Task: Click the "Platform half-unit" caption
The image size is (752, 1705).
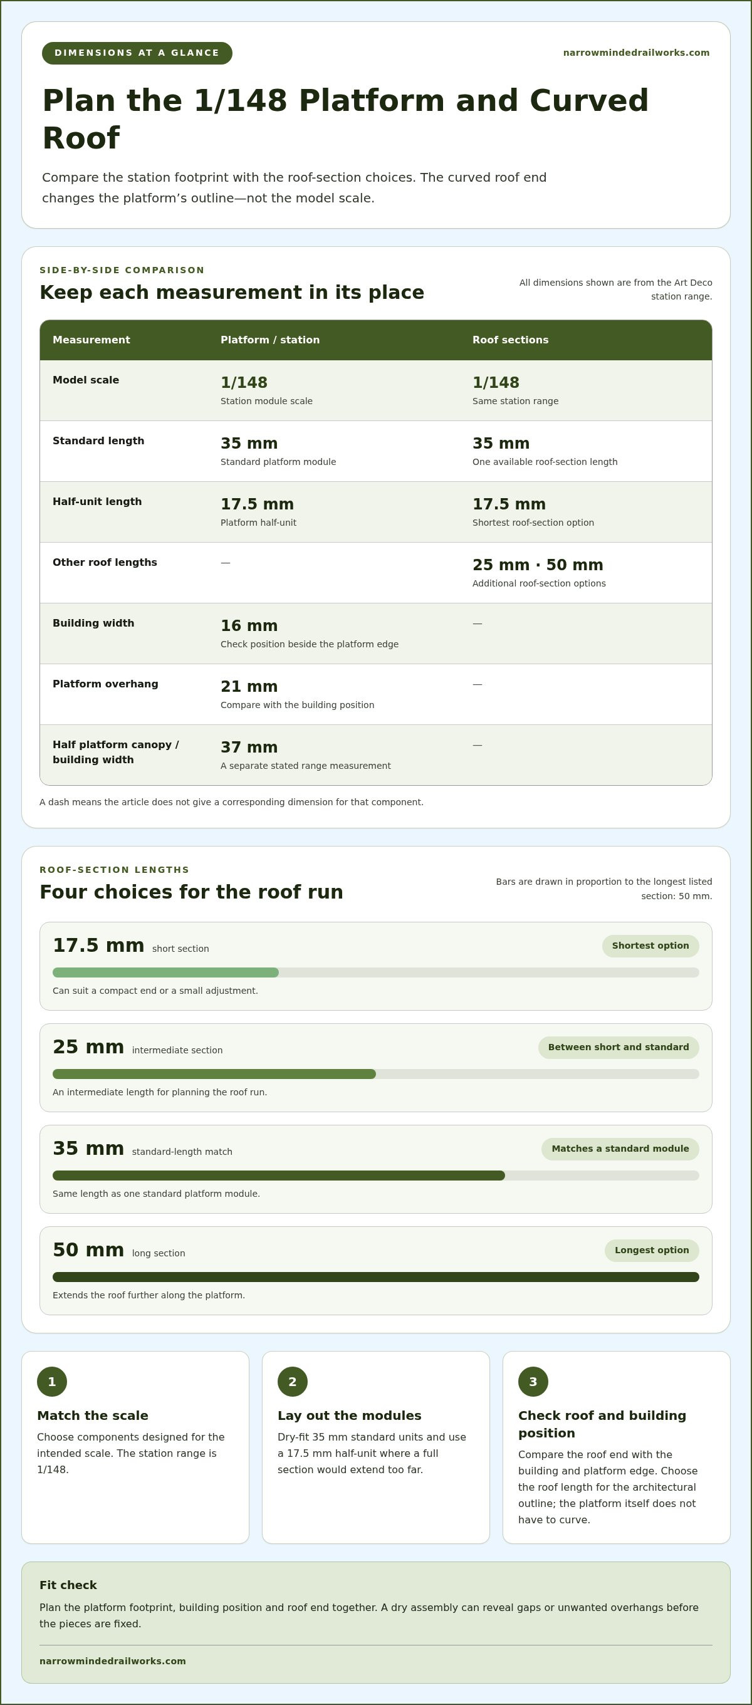Action: point(258,523)
